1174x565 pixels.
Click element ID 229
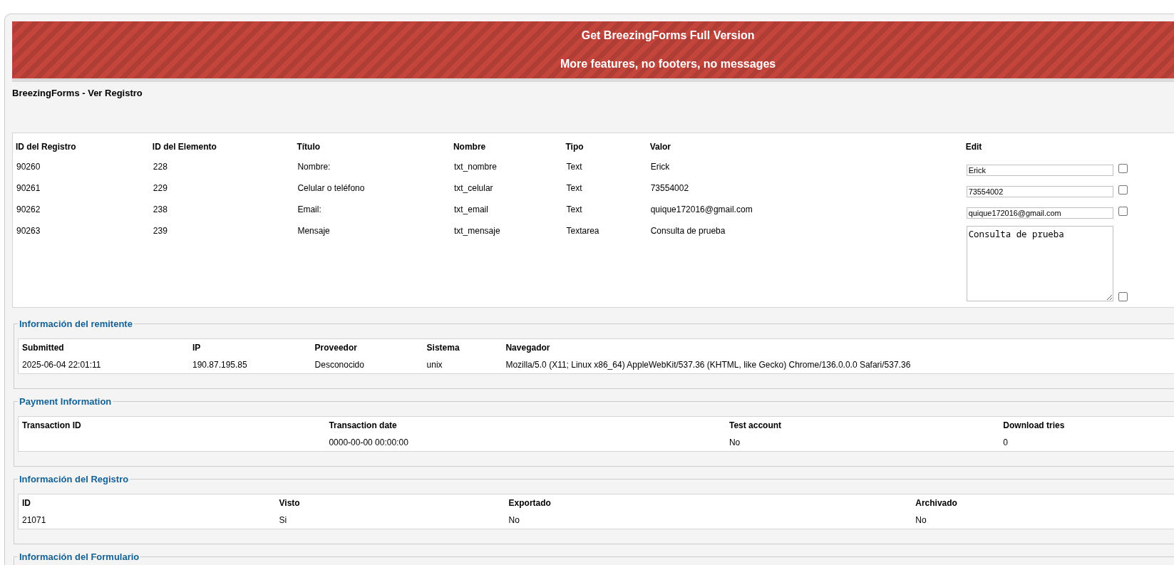tap(160, 188)
